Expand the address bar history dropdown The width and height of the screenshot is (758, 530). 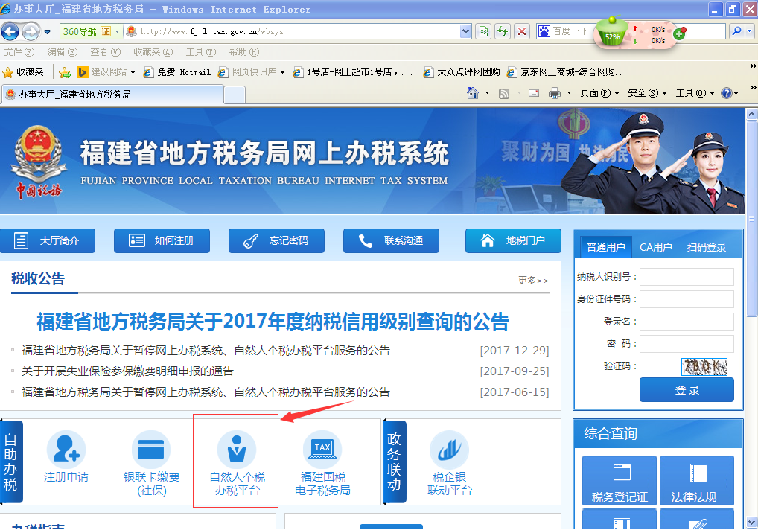[x=465, y=32]
